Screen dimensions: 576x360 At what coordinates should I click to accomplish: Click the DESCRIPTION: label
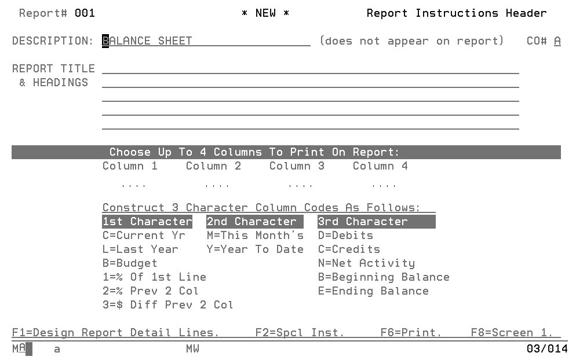[53, 41]
